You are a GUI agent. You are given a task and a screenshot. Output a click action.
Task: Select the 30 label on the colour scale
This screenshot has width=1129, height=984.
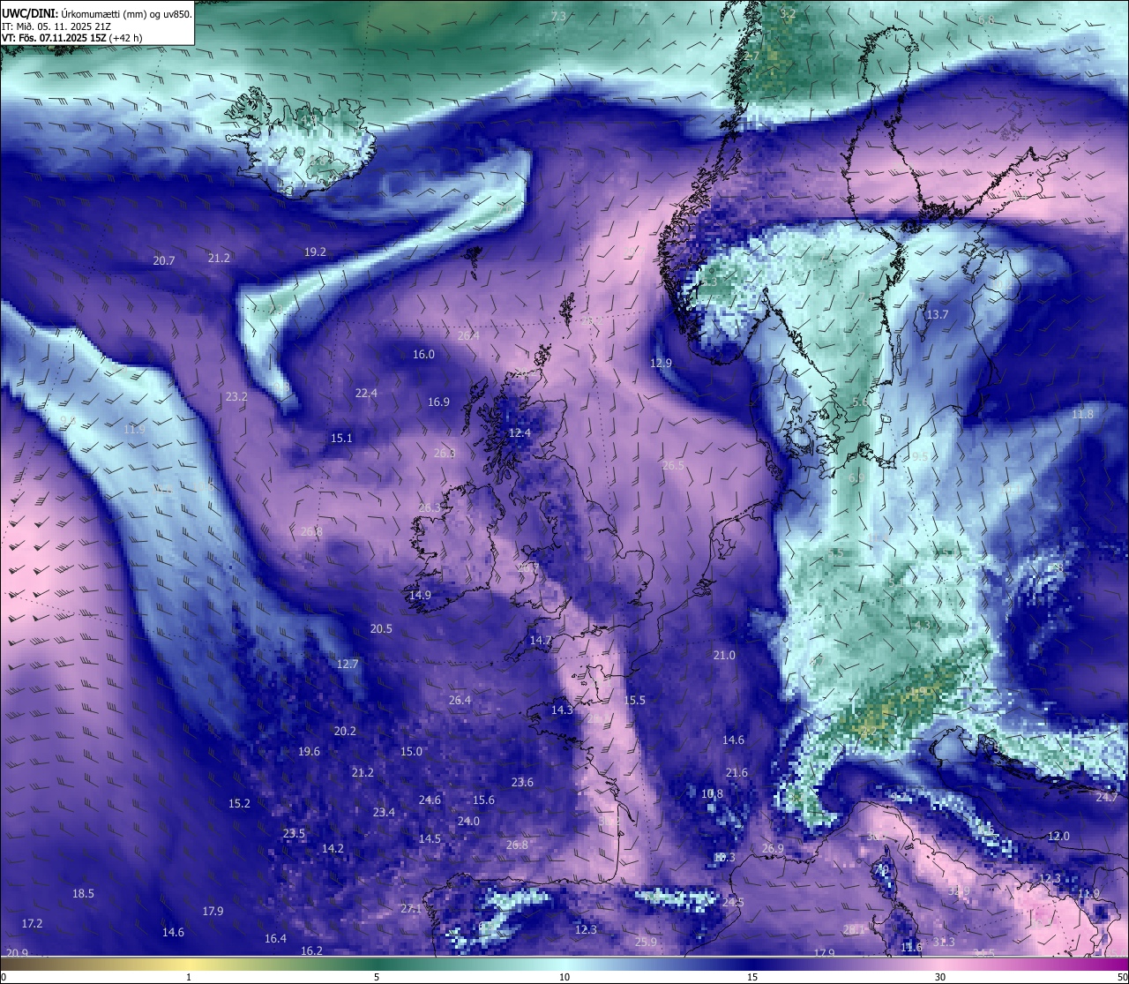940,977
